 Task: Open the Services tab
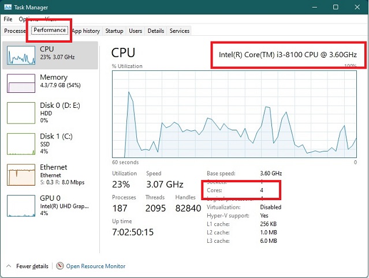[x=180, y=31]
